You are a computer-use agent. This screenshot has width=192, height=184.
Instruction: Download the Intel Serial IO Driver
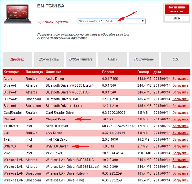click(180, 126)
